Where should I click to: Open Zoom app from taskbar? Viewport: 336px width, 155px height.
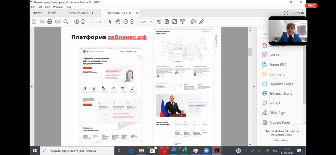(x=206, y=151)
